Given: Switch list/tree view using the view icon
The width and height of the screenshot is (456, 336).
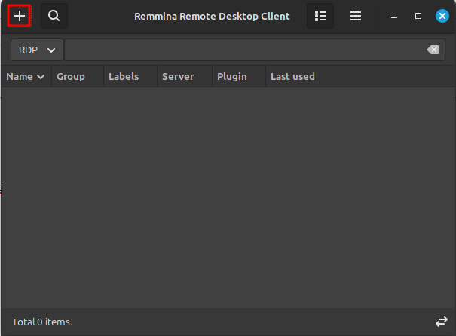Looking at the screenshot, I should point(320,16).
